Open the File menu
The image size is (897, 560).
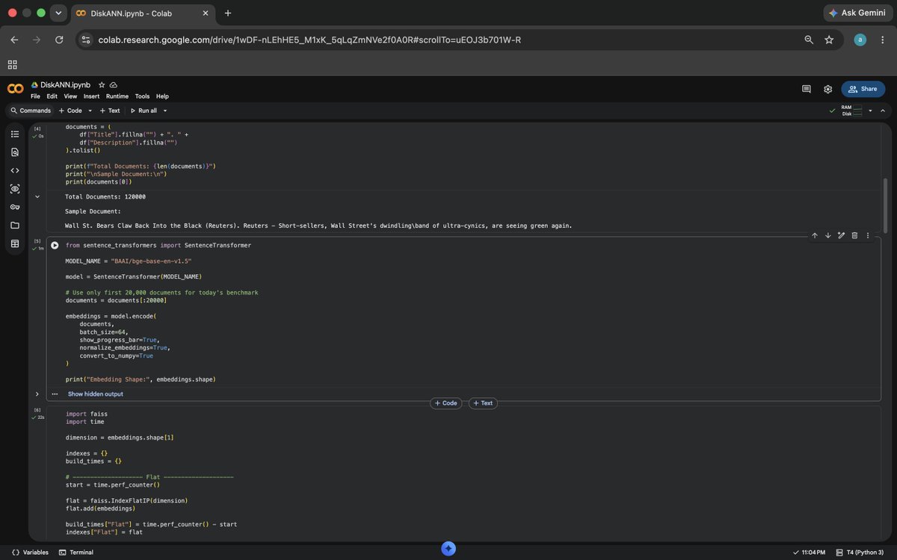coord(35,96)
